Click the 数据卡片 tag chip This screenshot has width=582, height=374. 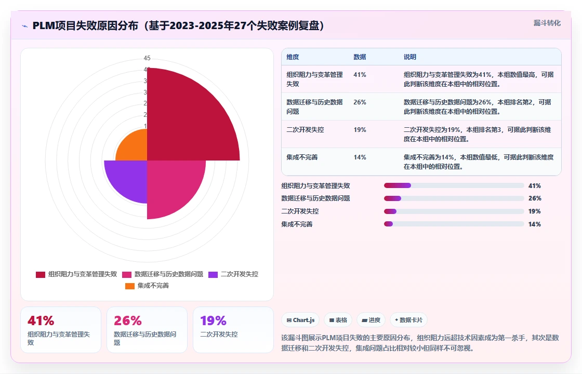coord(408,320)
